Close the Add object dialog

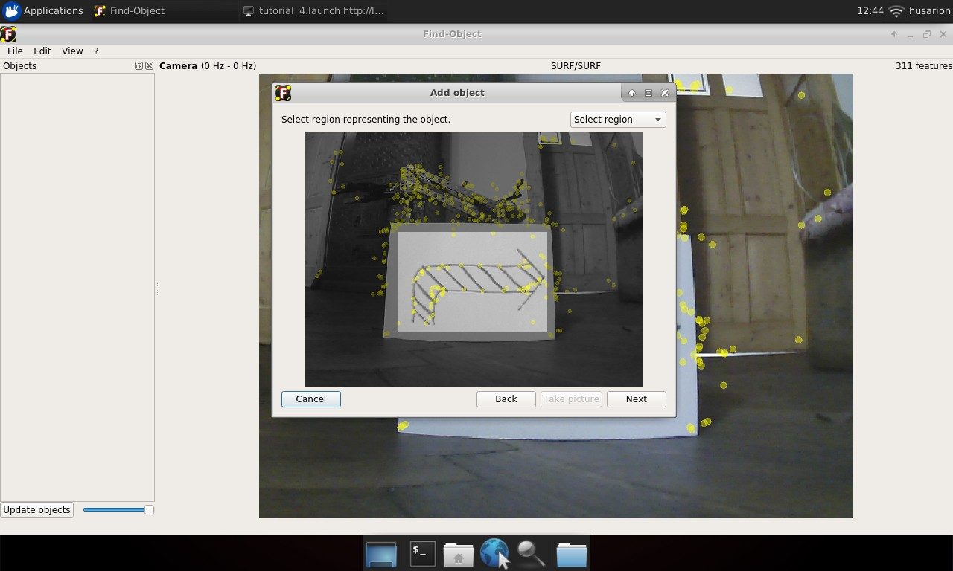(664, 93)
